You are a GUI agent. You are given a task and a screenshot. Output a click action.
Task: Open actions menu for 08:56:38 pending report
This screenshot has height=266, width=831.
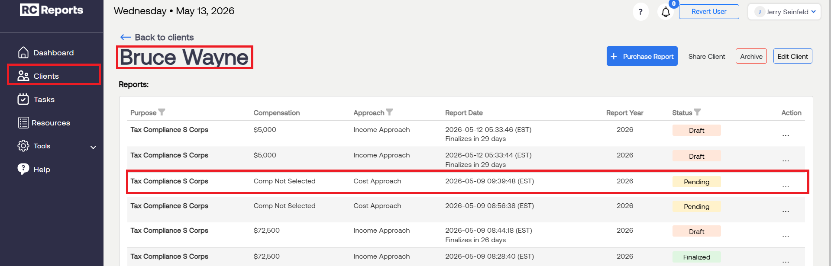786,211
